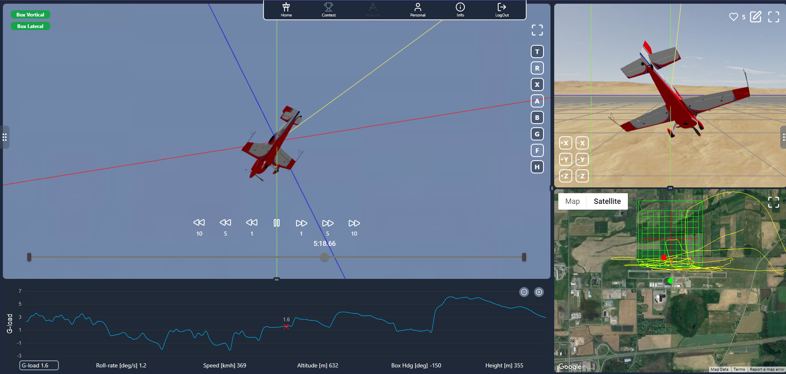The width and height of the screenshot is (786, 374).
Task: Click the LogOut menu item
Action: (502, 10)
